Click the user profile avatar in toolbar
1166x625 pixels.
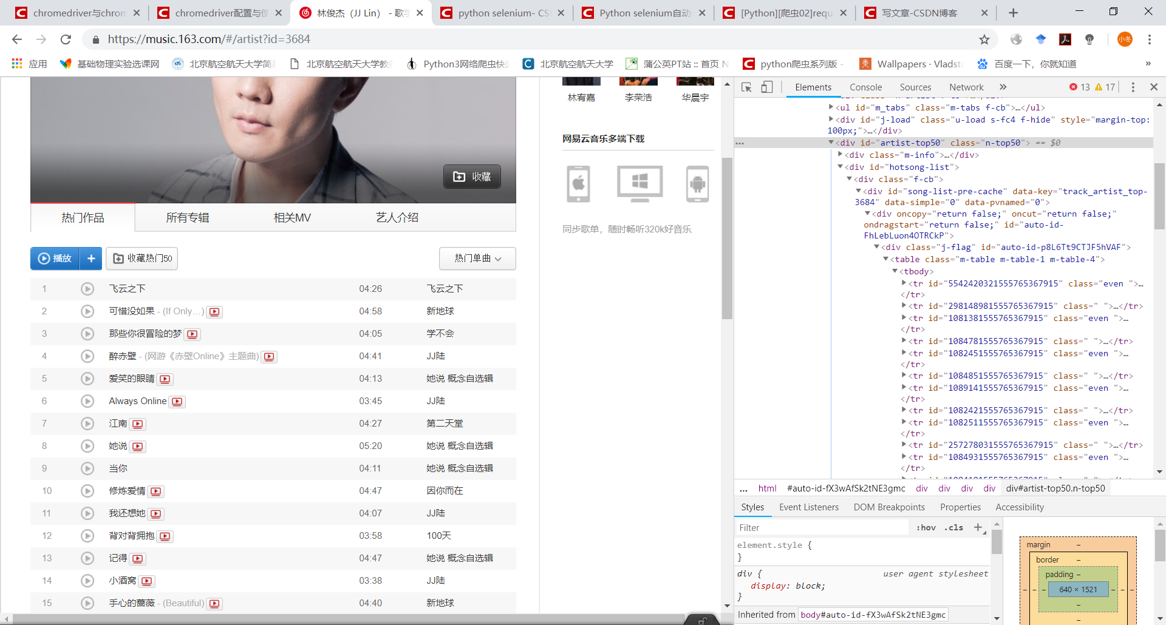click(1125, 39)
